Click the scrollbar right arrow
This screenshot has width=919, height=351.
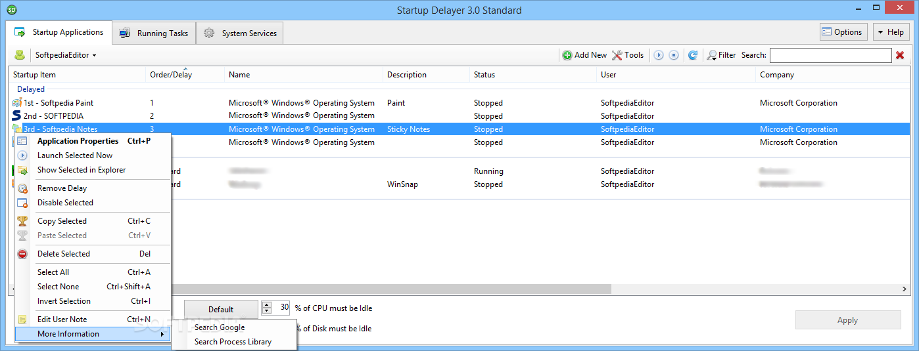pyautogui.click(x=905, y=289)
